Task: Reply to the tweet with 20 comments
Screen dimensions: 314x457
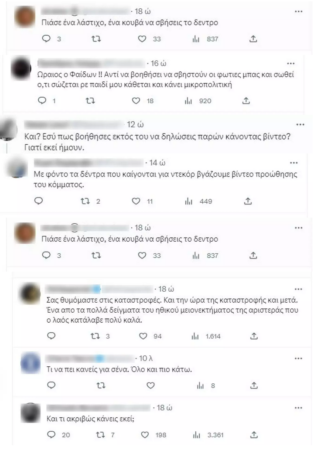Action: click(x=51, y=435)
